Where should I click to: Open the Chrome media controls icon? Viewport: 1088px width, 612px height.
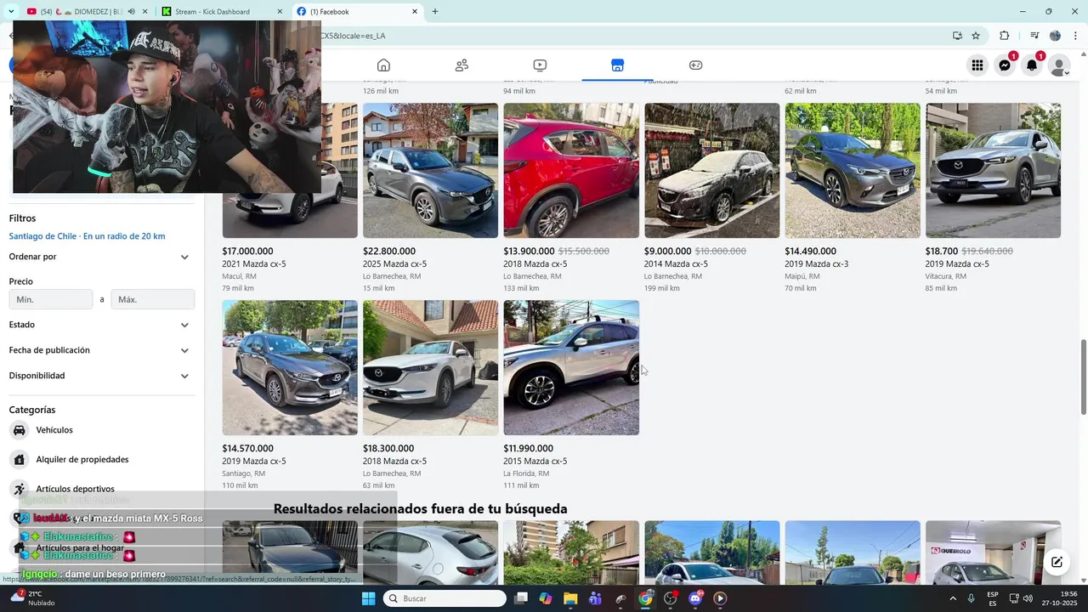(x=1034, y=36)
